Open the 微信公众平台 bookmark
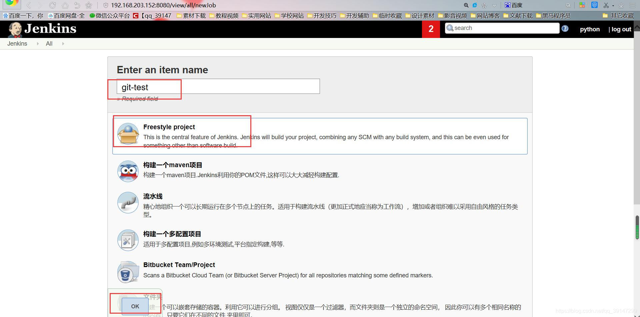Viewport: 640px width, 317px height. pos(110,16)
